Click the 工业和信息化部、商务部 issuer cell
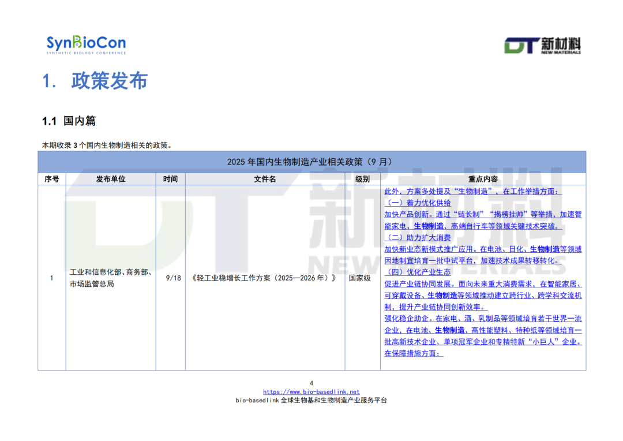 point(110,278)
